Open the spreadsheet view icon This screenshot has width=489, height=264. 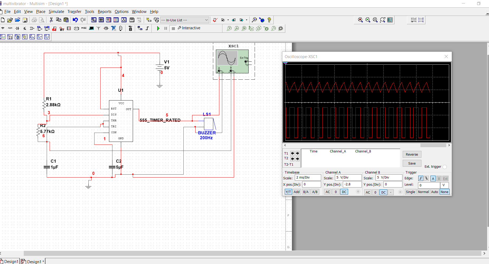pos(101,20)
